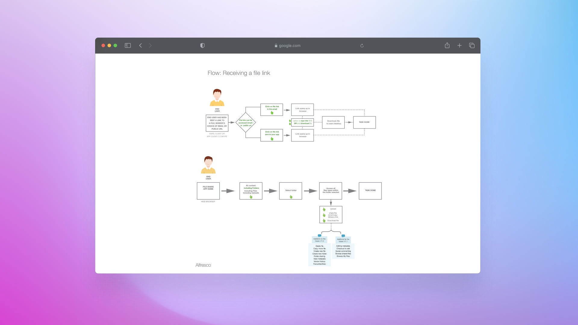Toggle the Safari sidebar icon
Image resolution: width=578 pixels, height=325 pixels.
[128, 45]
